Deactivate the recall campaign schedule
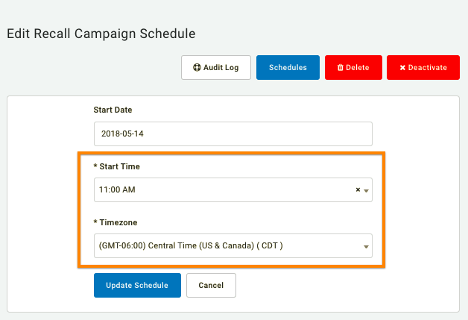This screenshot has height=320, width=468. coord(423,68)
